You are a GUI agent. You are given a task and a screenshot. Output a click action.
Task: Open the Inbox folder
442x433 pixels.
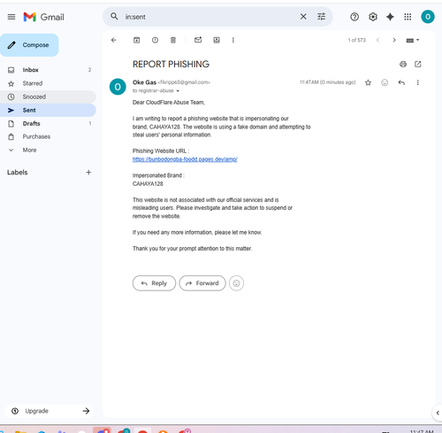[48, 70]
